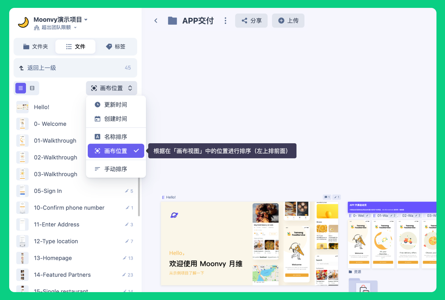Click the comment badge above Hello! canvas
This screenshot has height=300, width=445.
(327, 197)
